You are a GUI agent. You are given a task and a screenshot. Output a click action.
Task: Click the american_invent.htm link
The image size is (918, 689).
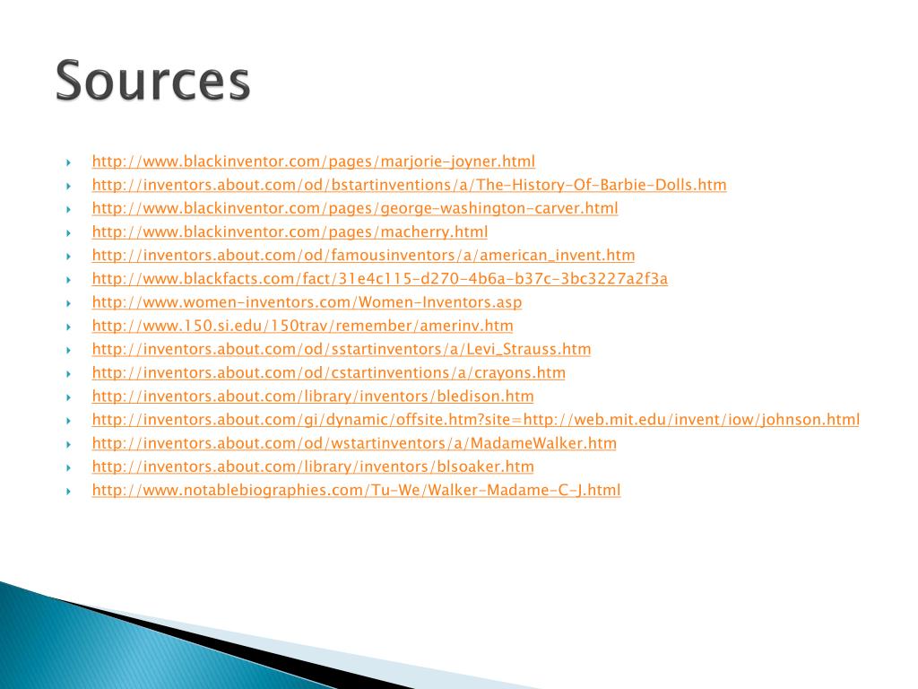(x=363, y=256)
